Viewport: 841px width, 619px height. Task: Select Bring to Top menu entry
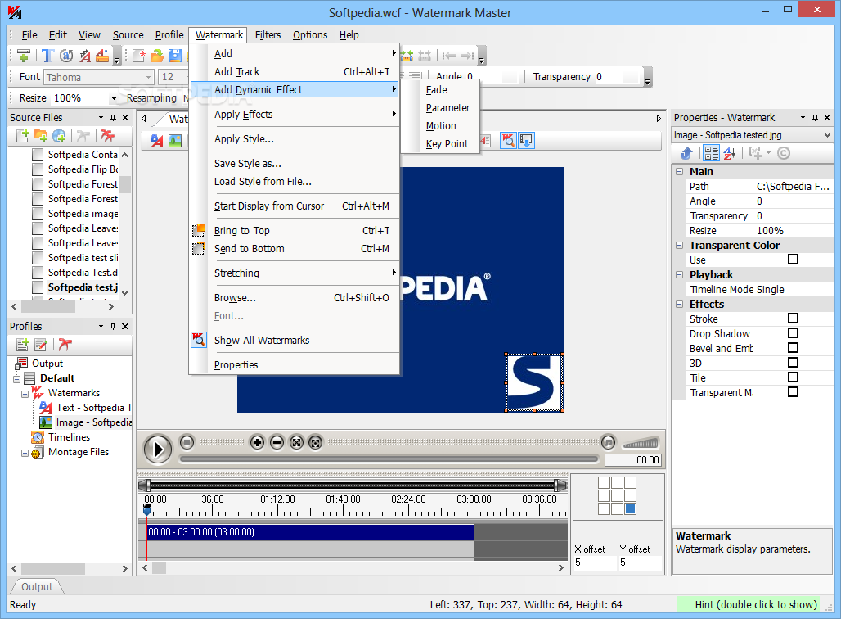tap(242, 231)
